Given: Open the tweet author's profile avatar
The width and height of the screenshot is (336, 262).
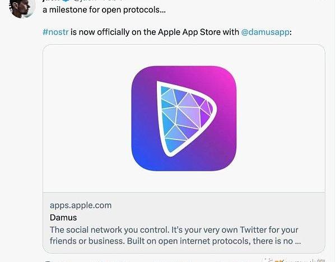Looking at the screenshot, I should coord(22,7).
